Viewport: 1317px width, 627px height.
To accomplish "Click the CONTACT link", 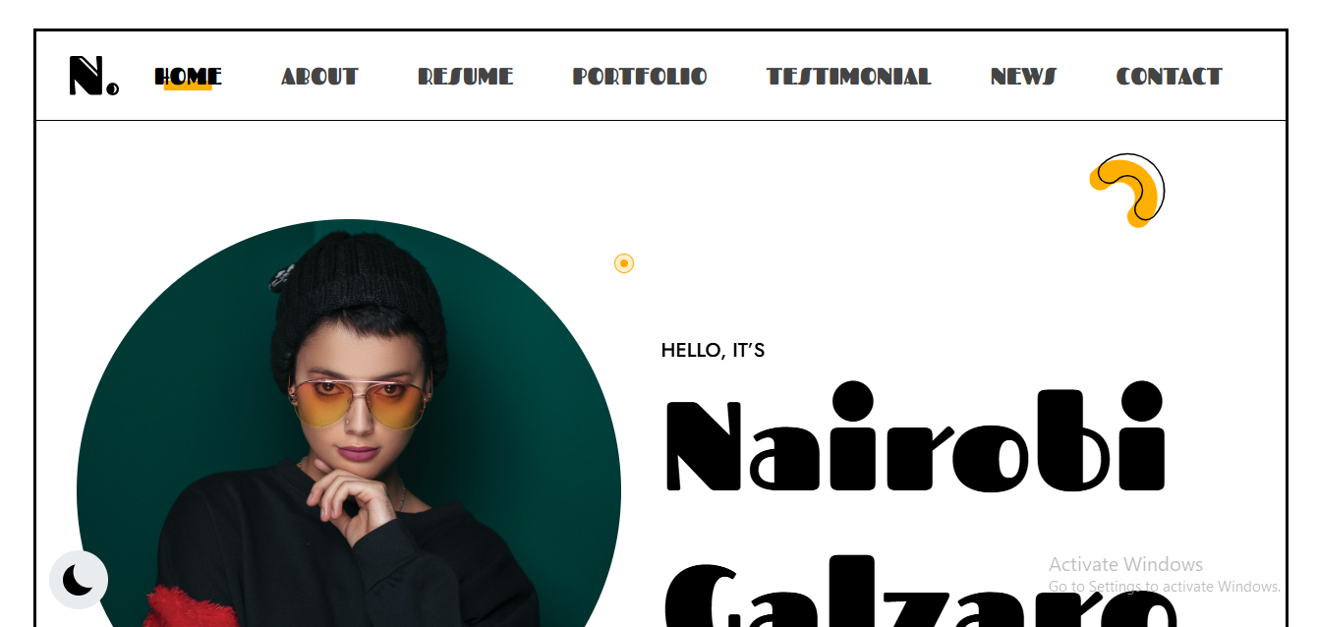I will click(1169, 77).
